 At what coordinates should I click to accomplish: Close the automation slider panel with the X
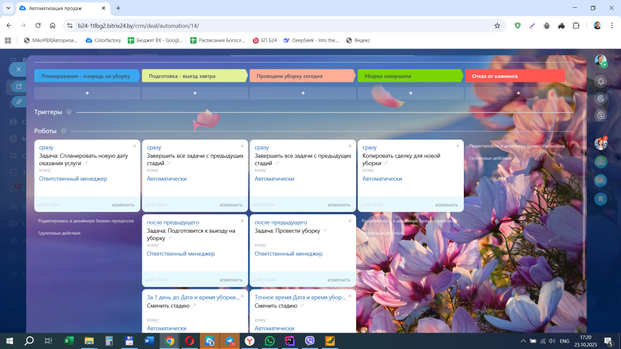(x=18, y=69)
